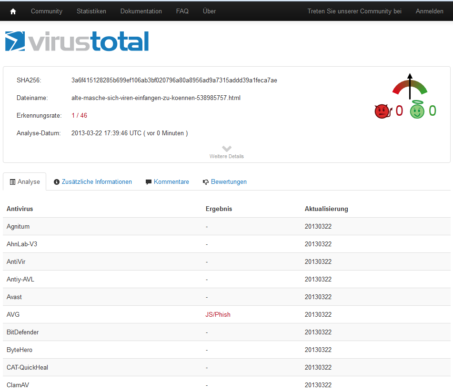The height and width of the screenshot is (392, 453).
Task: Switch to Zusätzliche Informationen tab
Action: 93,181
